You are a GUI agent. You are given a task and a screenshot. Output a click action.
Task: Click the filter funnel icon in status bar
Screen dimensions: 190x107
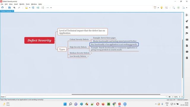[x=166, y=97]
